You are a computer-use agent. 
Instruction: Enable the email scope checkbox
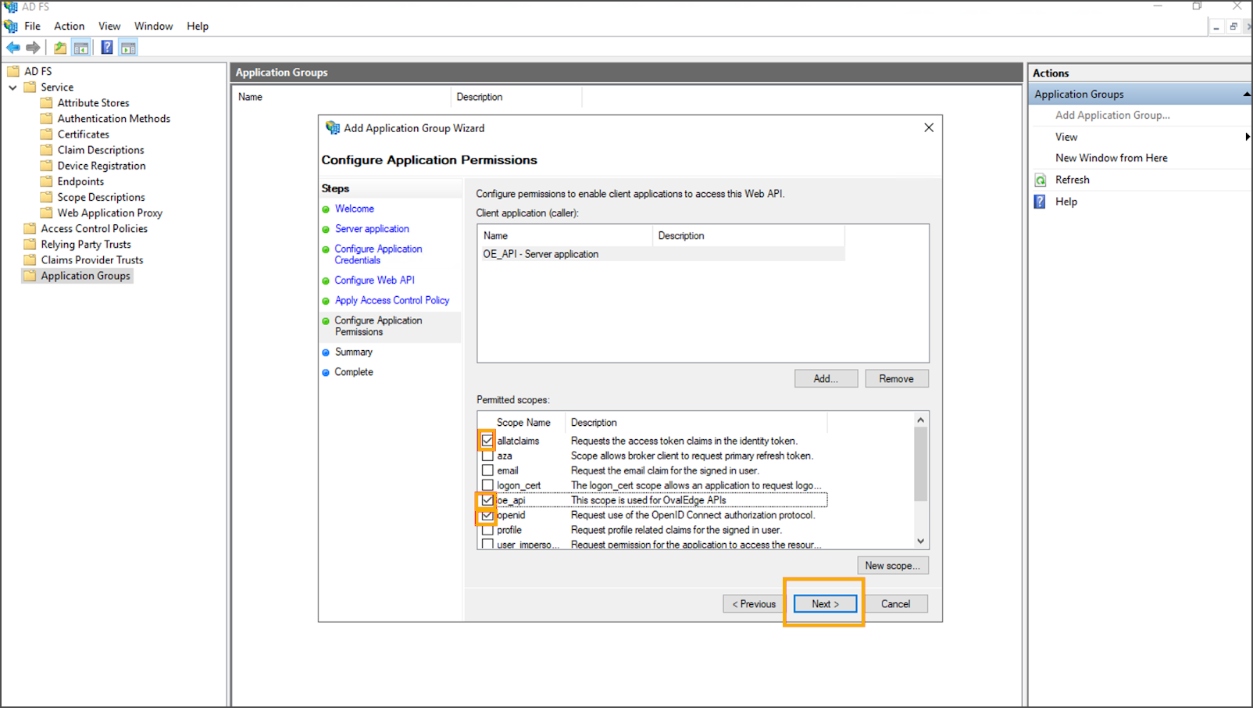point(487,470)
